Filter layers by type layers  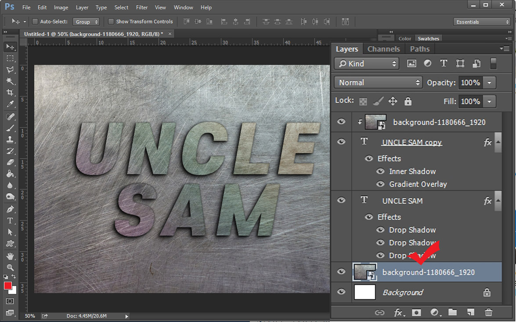pyautogui.click(x=444, y=64)
